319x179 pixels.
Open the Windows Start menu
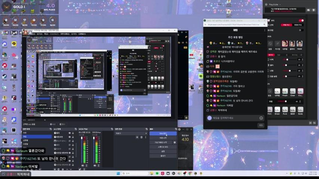click(118, 173)
